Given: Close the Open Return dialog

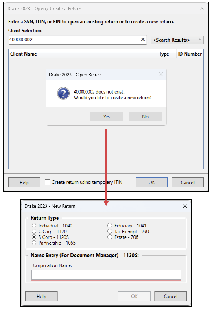Looking at the screenshot, I should (x=161, y=74).
